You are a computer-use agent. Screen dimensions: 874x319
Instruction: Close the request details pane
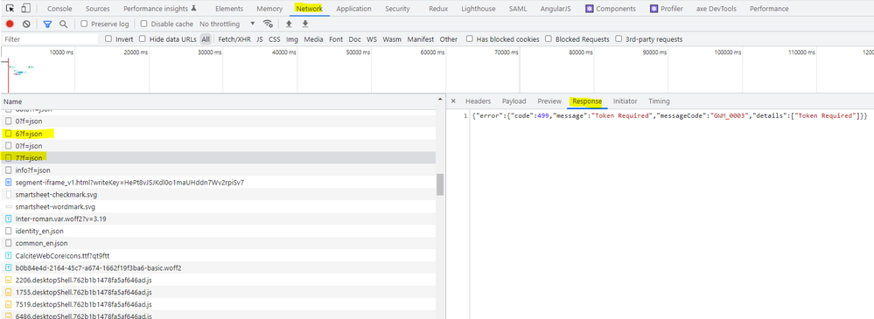(x=453, y=101)
